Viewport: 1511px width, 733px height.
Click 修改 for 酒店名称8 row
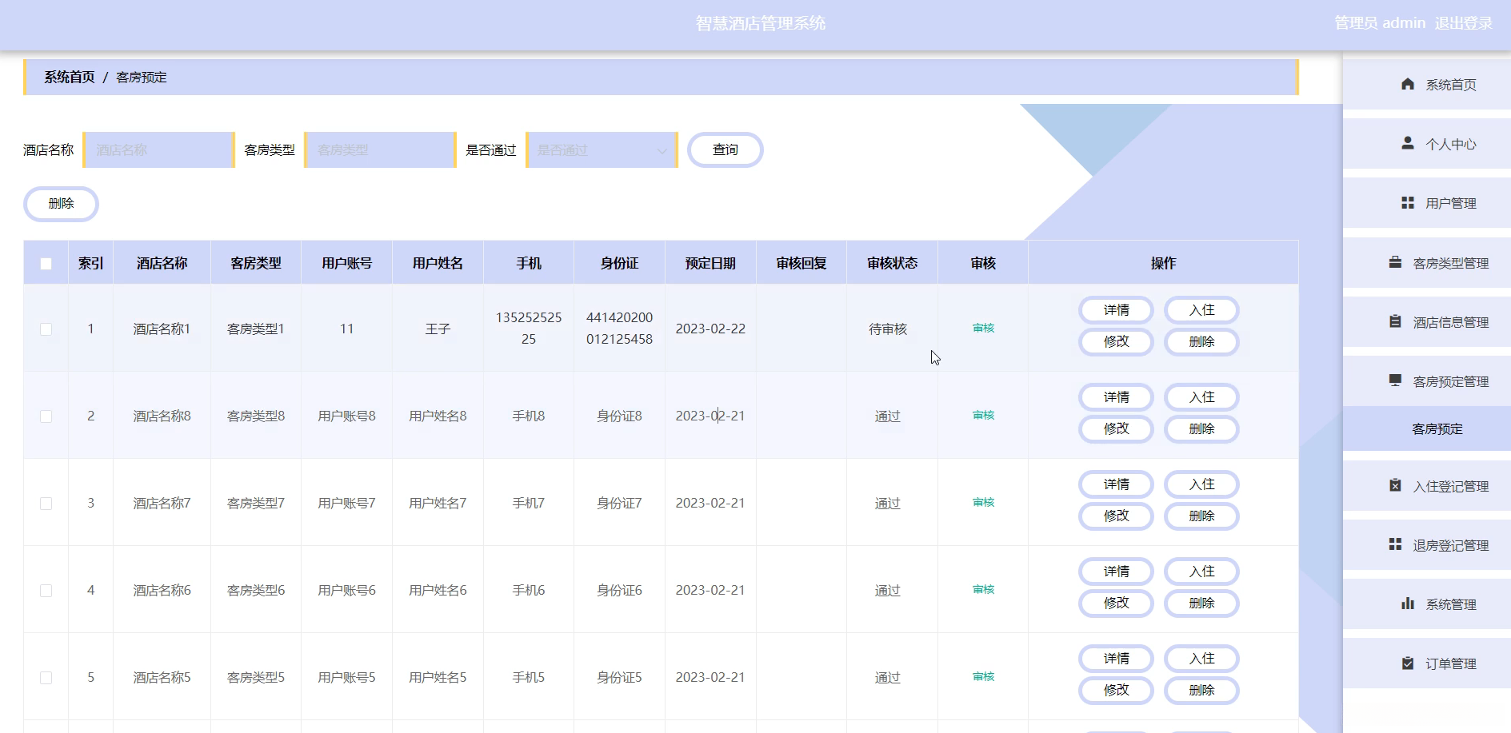tap(1117, 429)
